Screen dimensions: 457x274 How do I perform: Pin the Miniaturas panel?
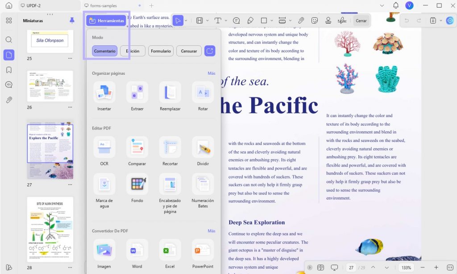pyautogui.click(x=72, y=20)
